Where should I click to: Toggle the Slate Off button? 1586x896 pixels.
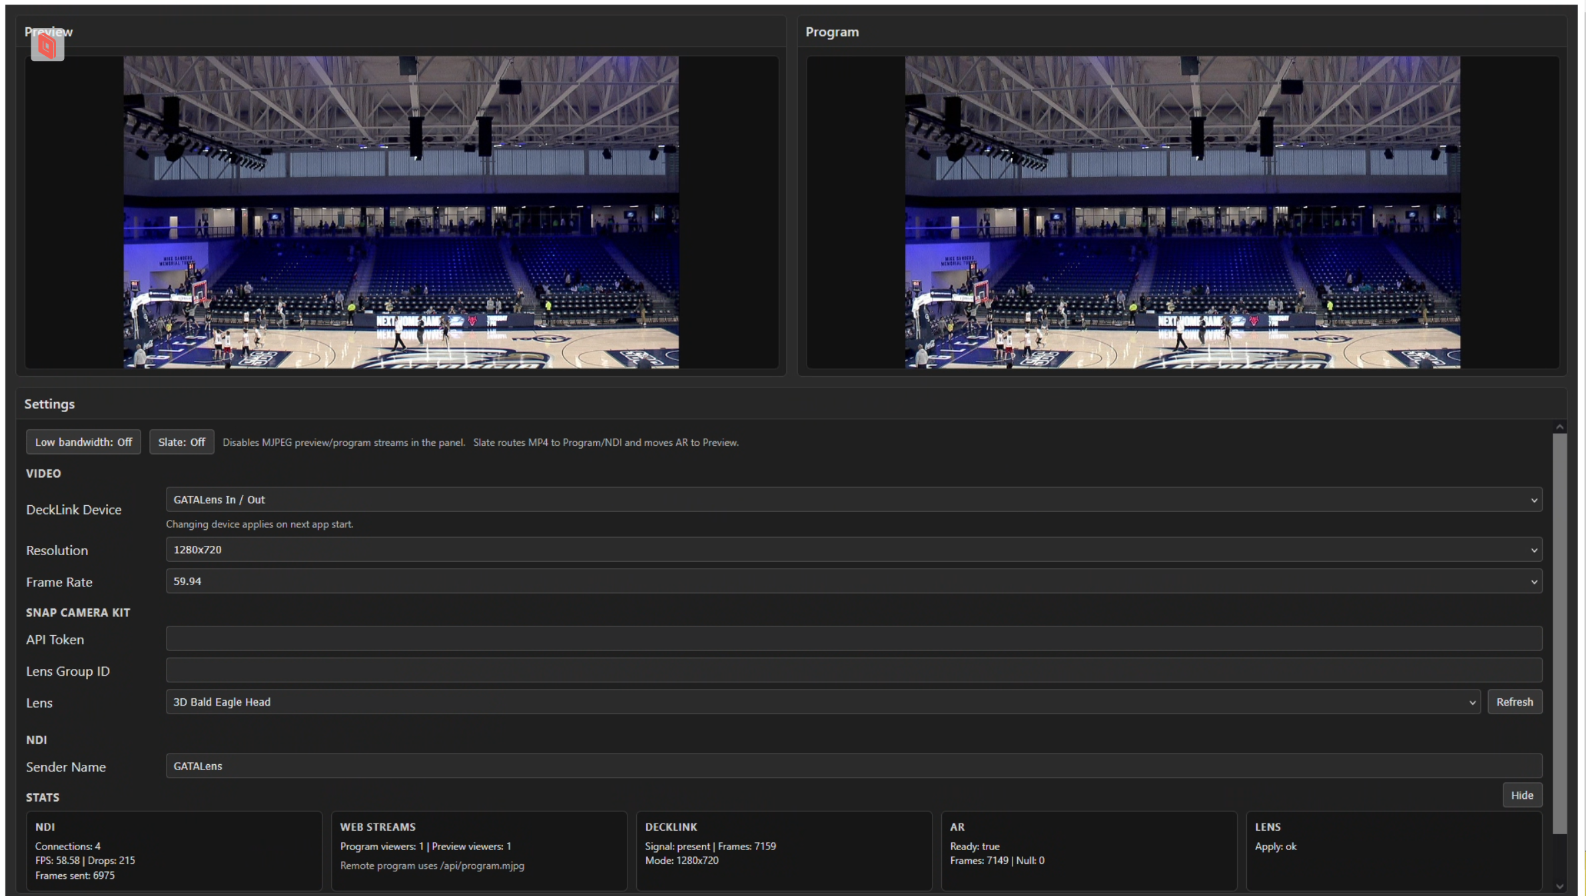[x=181, y=442]
